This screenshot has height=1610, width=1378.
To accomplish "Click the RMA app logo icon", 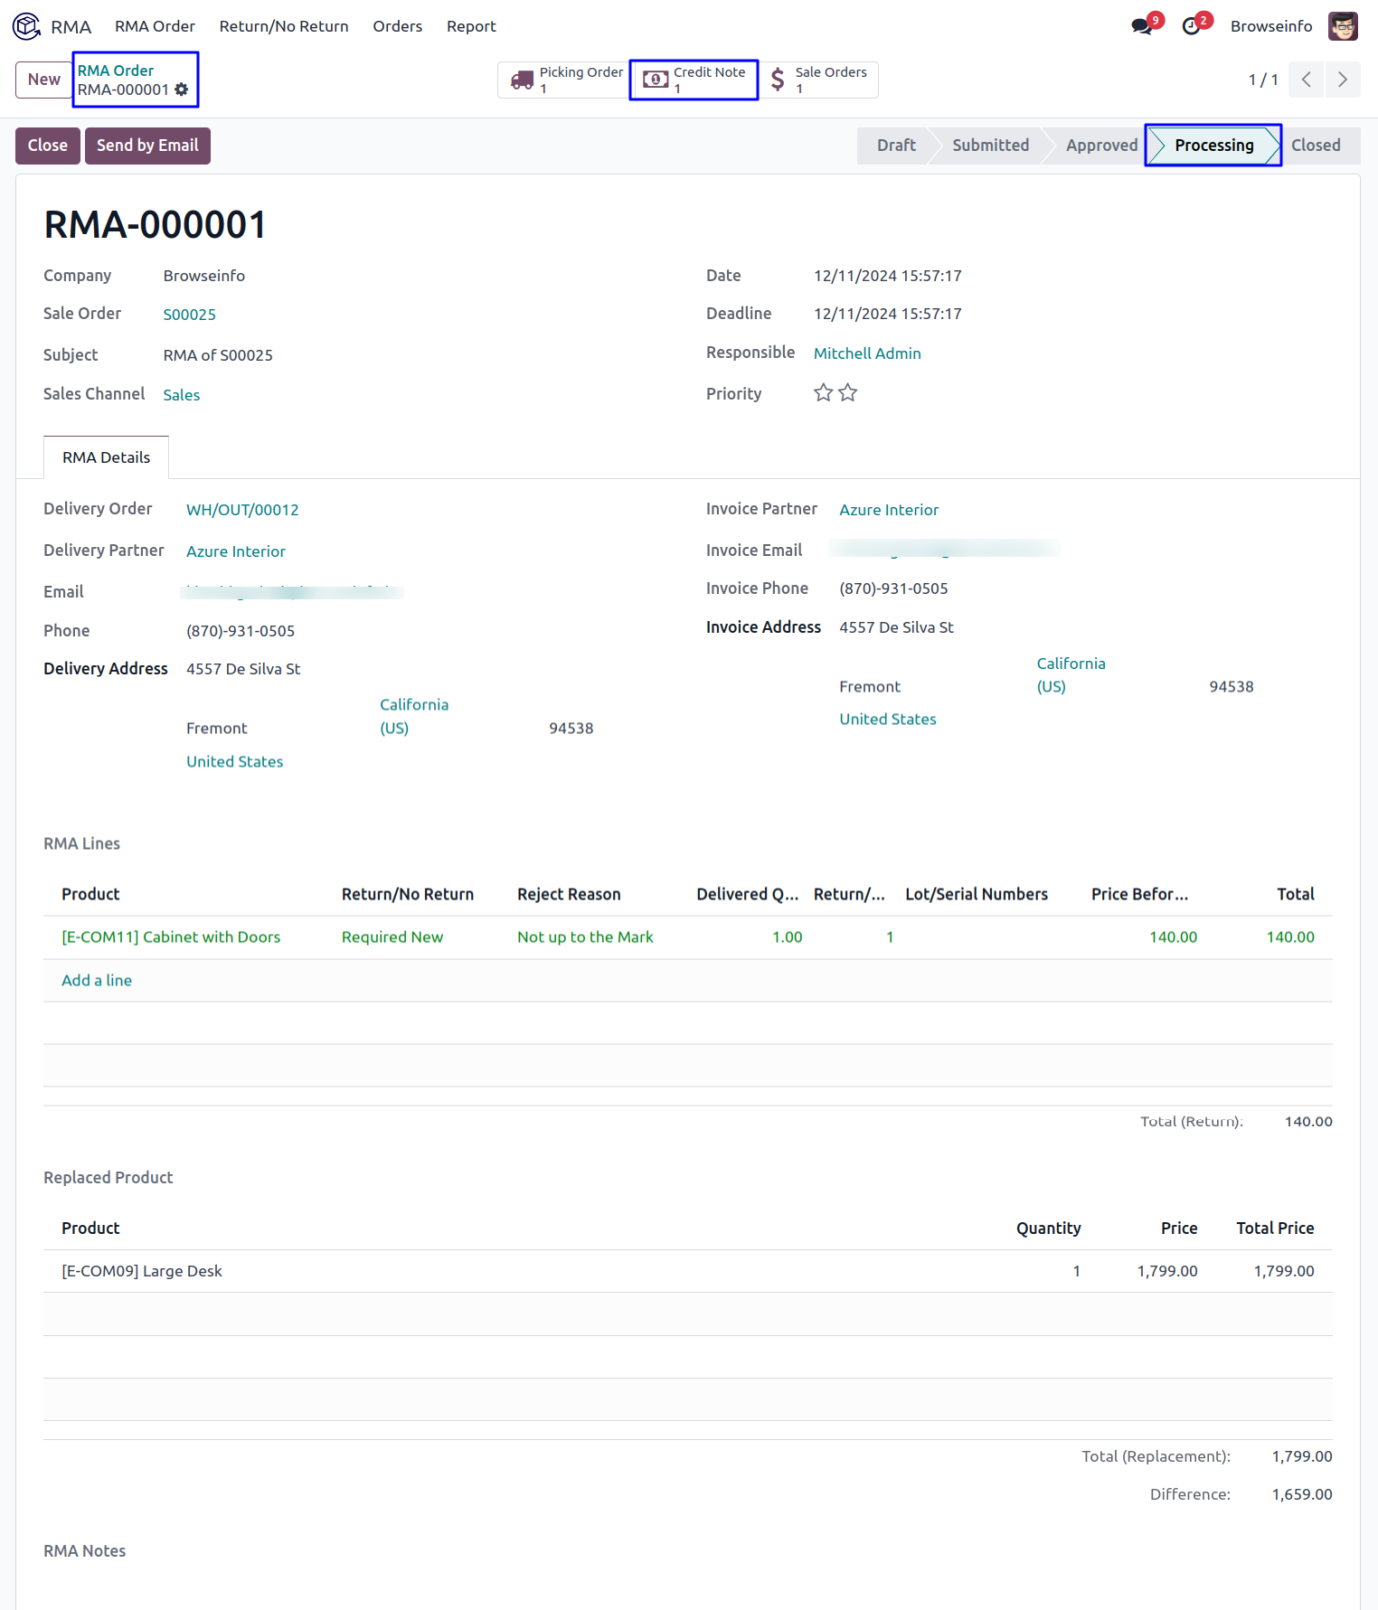I will 26,26.
